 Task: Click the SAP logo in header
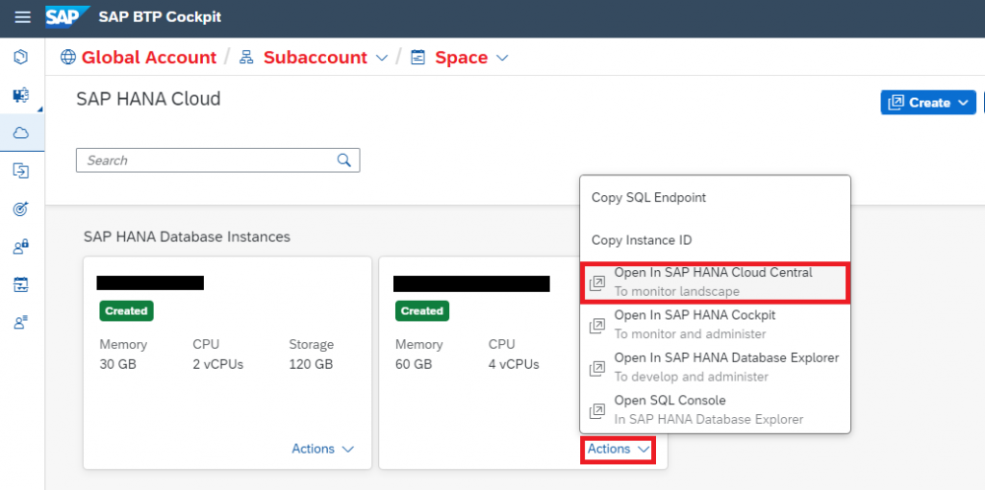coord(68,17)
